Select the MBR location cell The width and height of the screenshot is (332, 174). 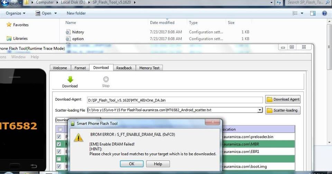click(x=258, y=144)
